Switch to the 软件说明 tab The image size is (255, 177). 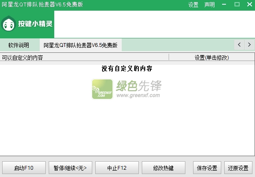click(x=18, y=45)
